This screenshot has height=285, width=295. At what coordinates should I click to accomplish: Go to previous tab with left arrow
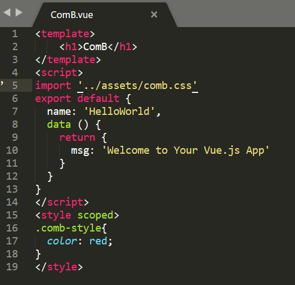point(7,12)
